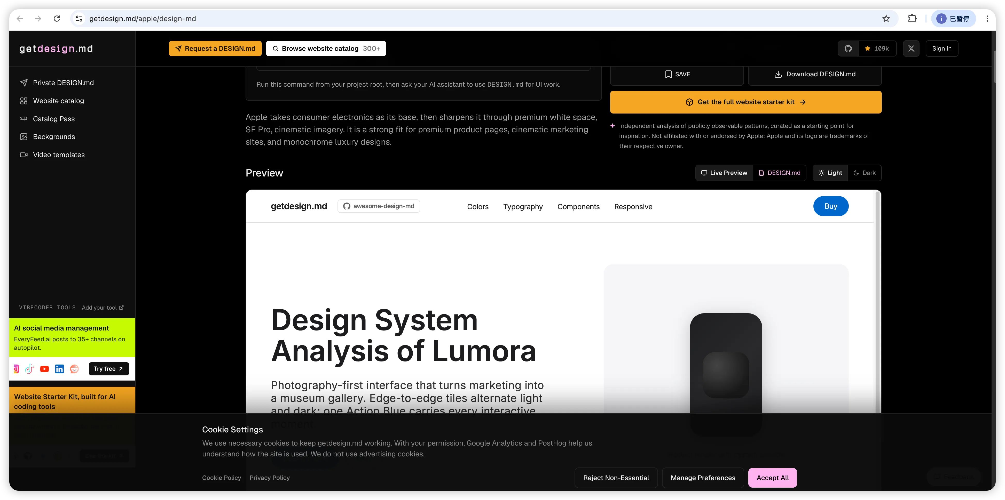
Task: Click the "Preview" section heading
Action: [x=264, y=173]
